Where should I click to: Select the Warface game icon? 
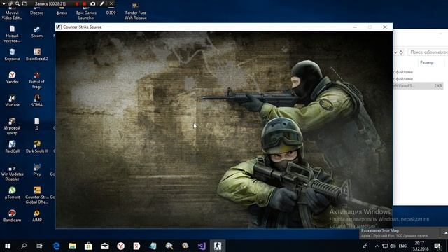point(12,101)
